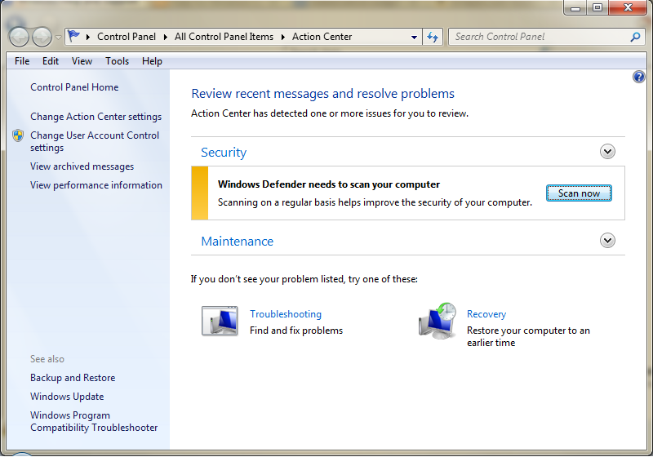Image resolution: width=653 pixels, height=457 pixels.
Task: Open Change Action Center settings
Action: (x=96, y=117)
